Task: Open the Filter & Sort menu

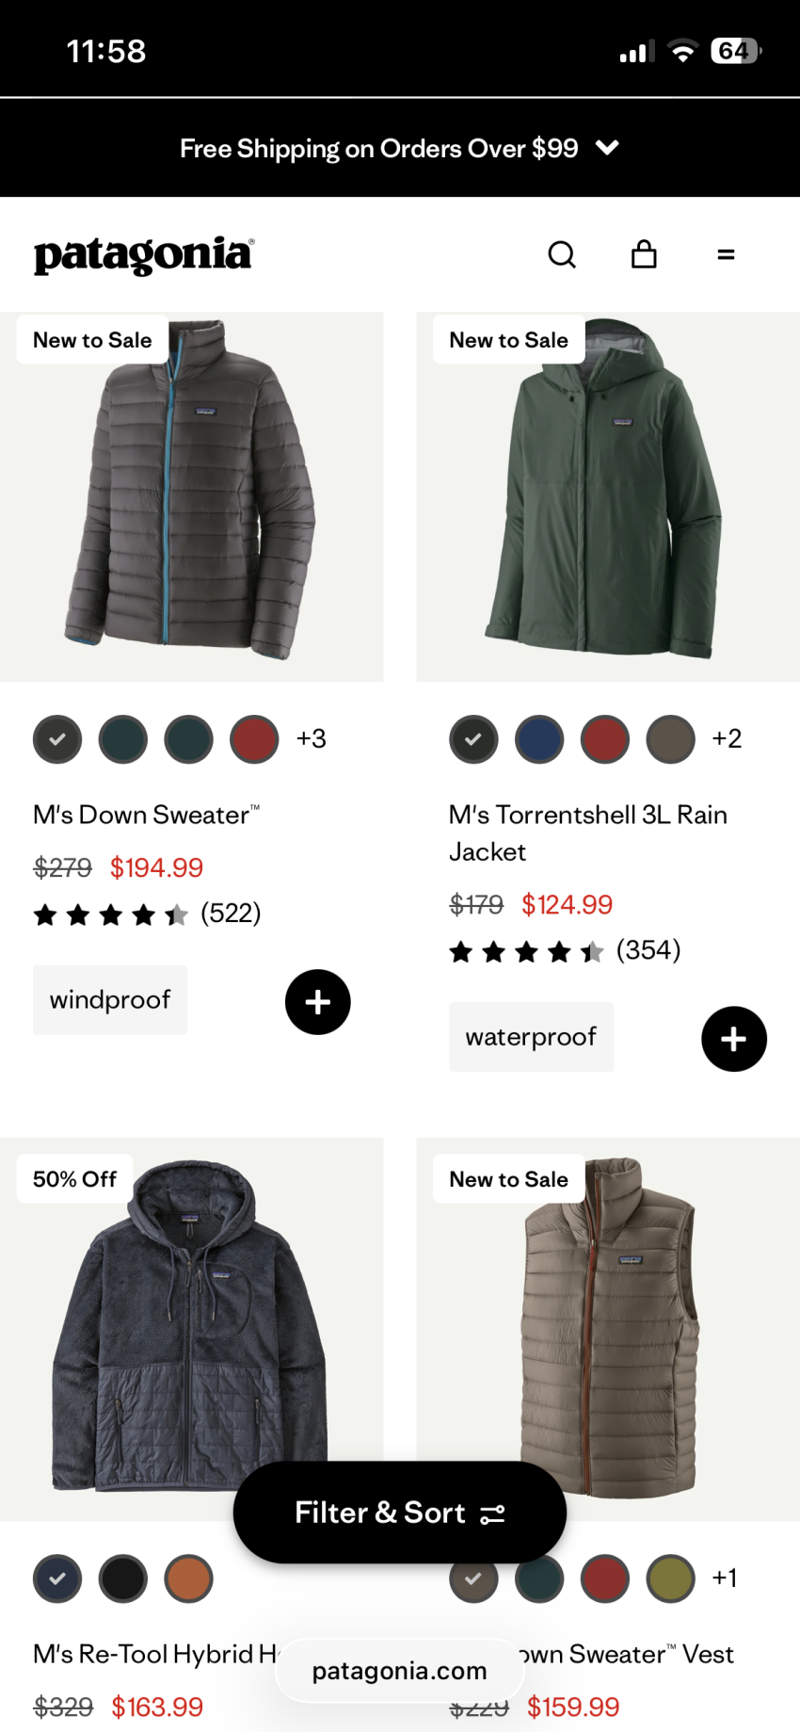Action: click(400, 1513)
